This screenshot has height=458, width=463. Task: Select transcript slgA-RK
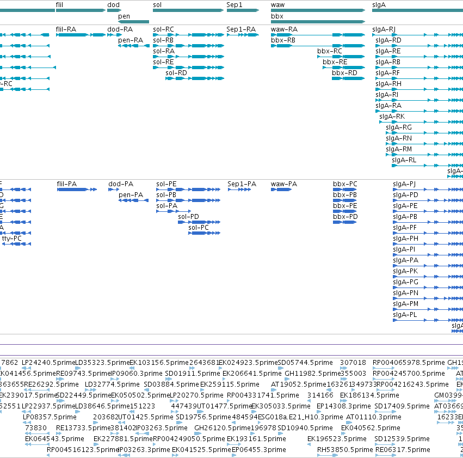[421, 122]
